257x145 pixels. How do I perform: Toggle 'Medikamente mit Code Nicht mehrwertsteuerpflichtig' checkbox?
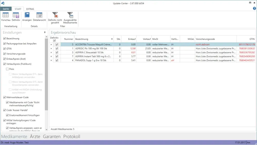coord(7,102)
